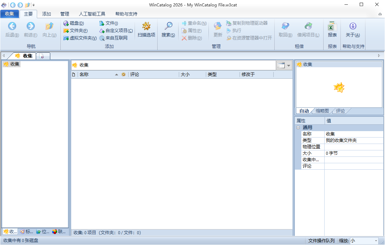This screenshot has height=245, width=385.
Task: Click the 扫描选项 scan options icon
Action: [146, 29]
